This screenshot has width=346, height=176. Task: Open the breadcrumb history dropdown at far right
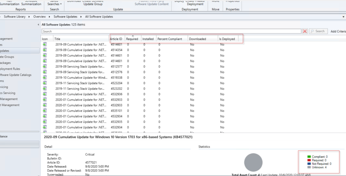(343, 17)
